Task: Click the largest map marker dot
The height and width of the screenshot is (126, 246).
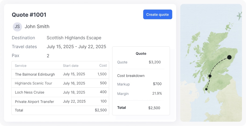Action: point(229,57)
